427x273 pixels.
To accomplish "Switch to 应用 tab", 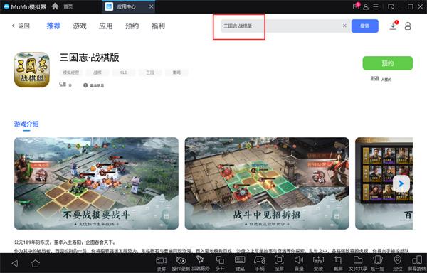I will (105, 26).
